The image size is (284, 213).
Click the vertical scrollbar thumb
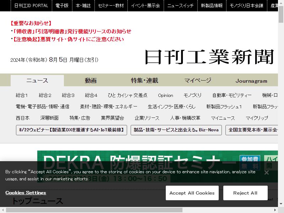(281, 15)
